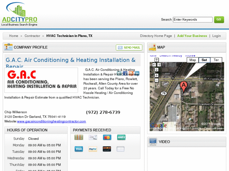Viewport: 229px width, 171px height.
Task: Open the gacairconditioningheatingcontractor.com website link
Action: [52, 121]
